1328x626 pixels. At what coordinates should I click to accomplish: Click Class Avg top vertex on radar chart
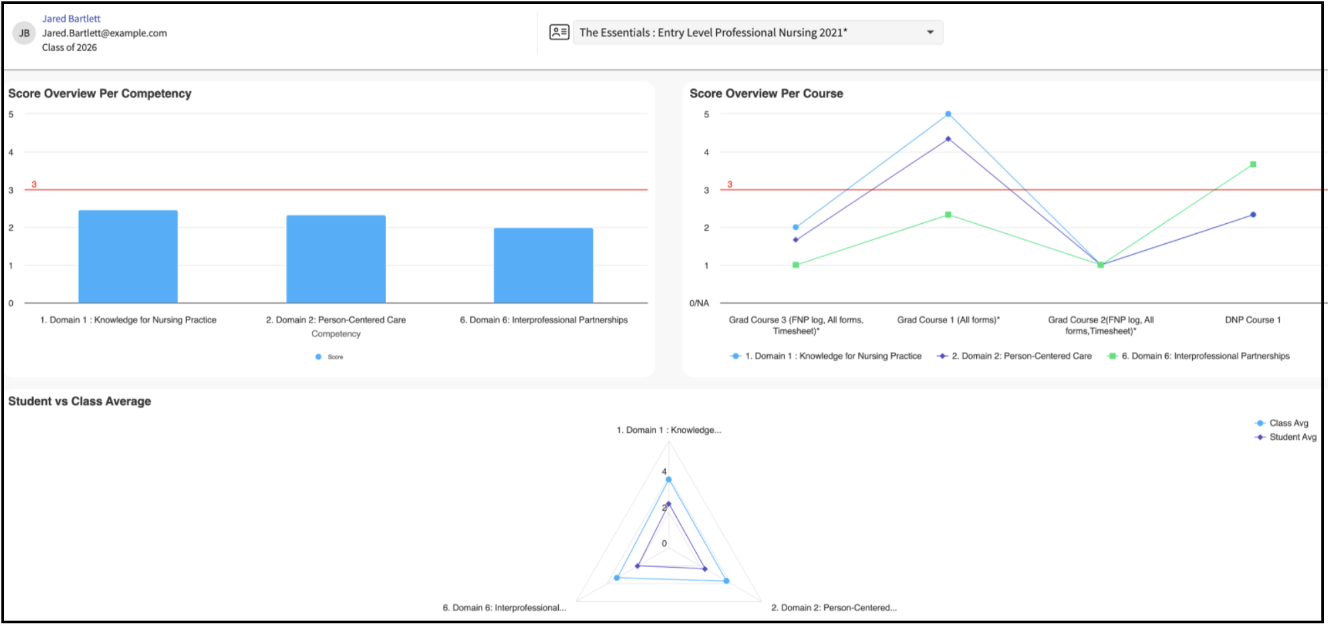coord(668,479)
